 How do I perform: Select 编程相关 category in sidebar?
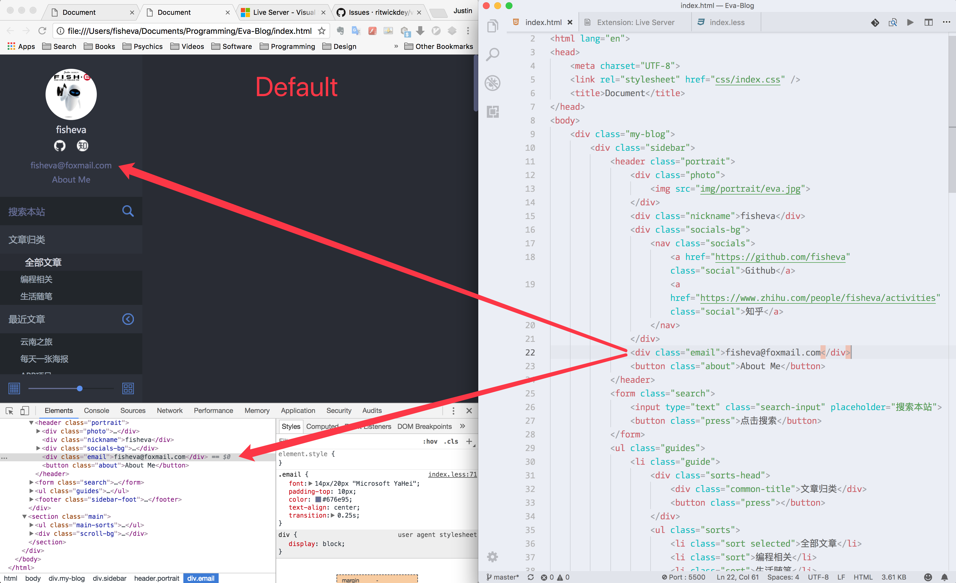click(x=36, y=279)
